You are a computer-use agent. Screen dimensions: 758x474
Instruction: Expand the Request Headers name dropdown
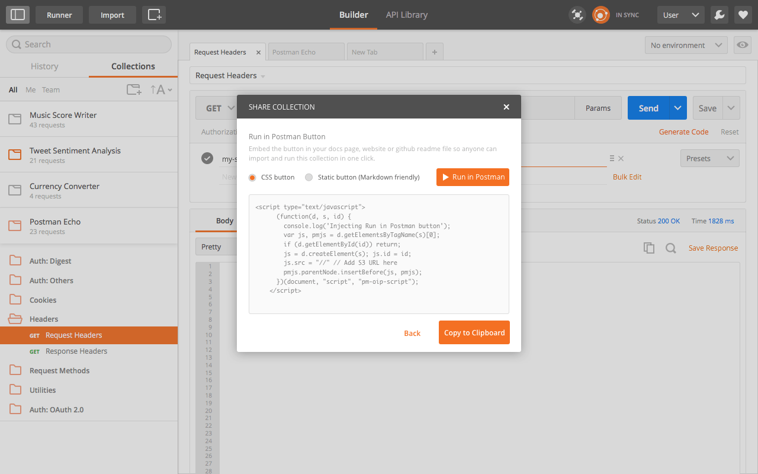[263, 76]
